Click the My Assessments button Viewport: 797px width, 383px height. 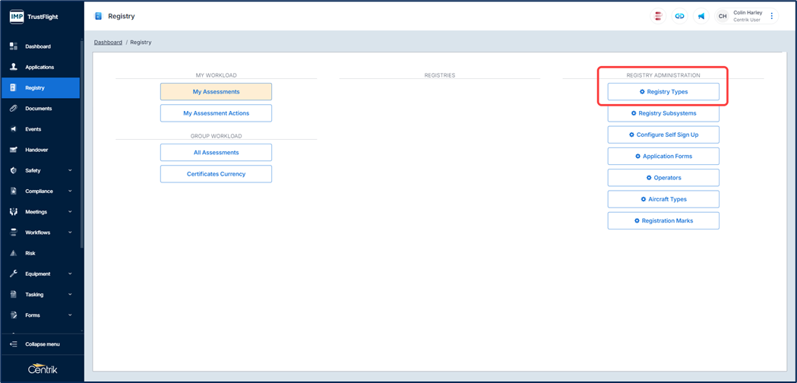(216, 92)
